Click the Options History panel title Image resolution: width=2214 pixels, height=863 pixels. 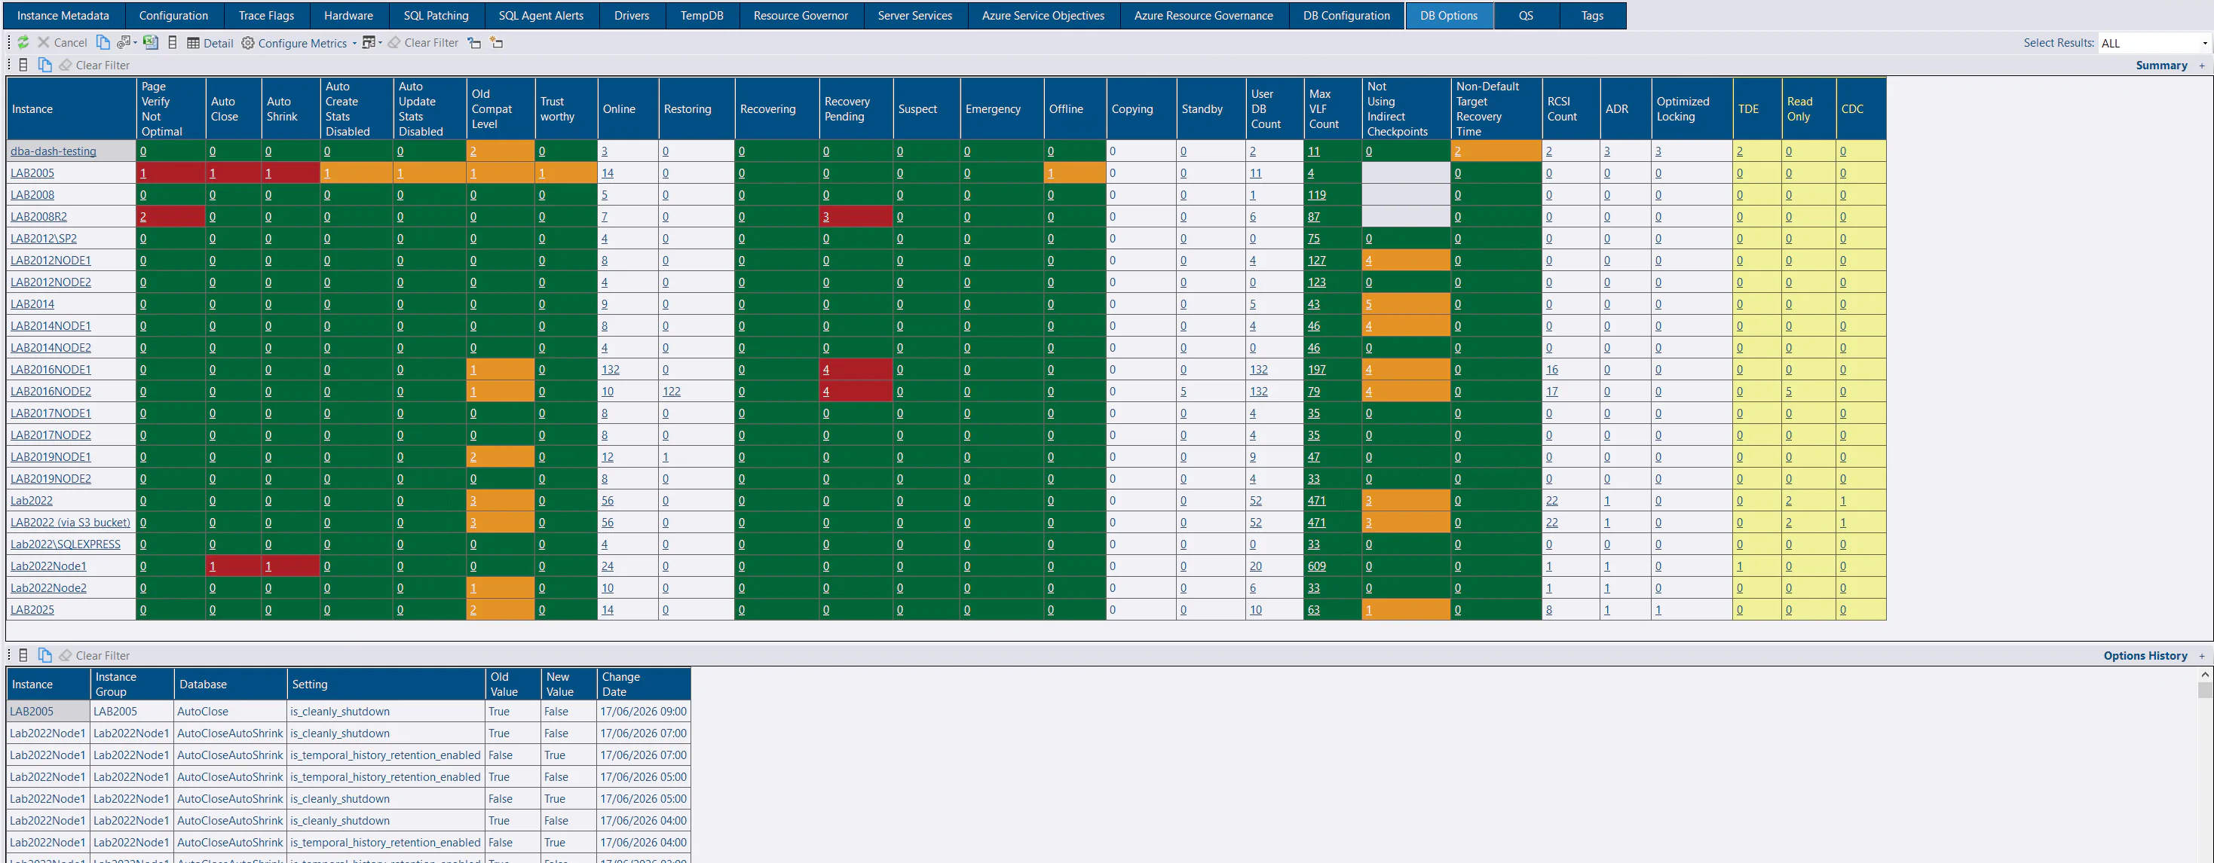click(2145, 656)
